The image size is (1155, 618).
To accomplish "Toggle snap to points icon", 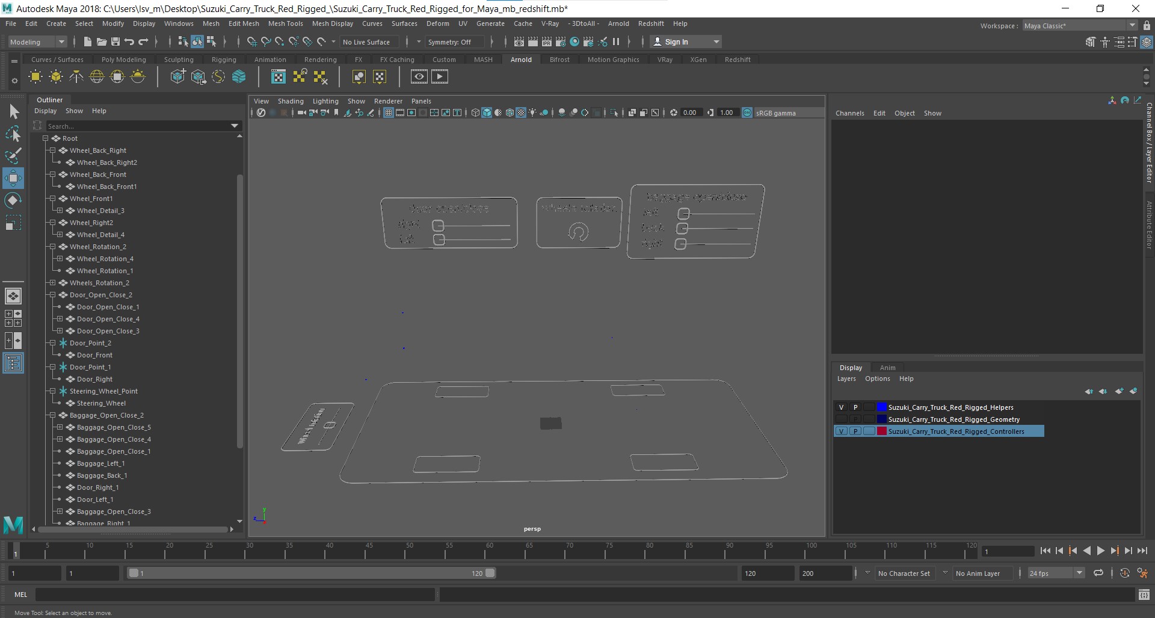I will [279, 42].
